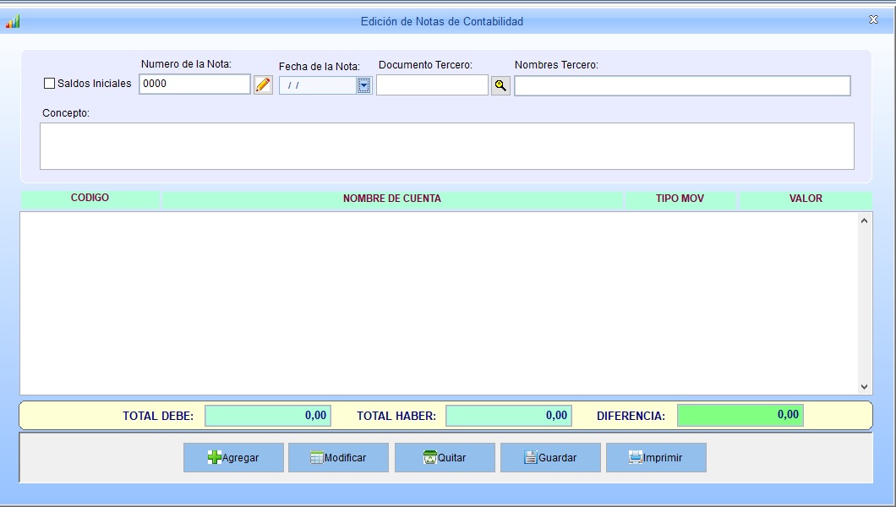The image size is (896, 507).
Task: Enable the Saldos Iniciales checkbox
Action: (49, 84)
